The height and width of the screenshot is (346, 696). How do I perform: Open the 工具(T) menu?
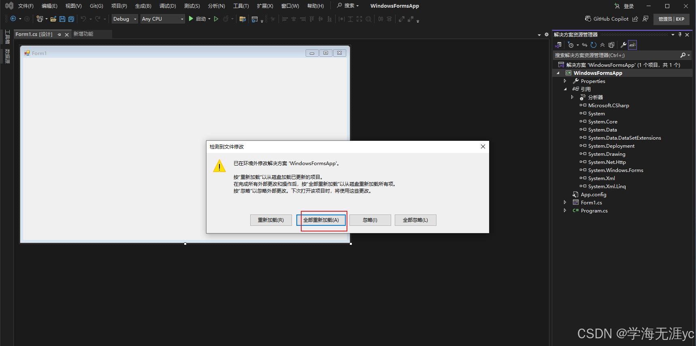[241, 6]
